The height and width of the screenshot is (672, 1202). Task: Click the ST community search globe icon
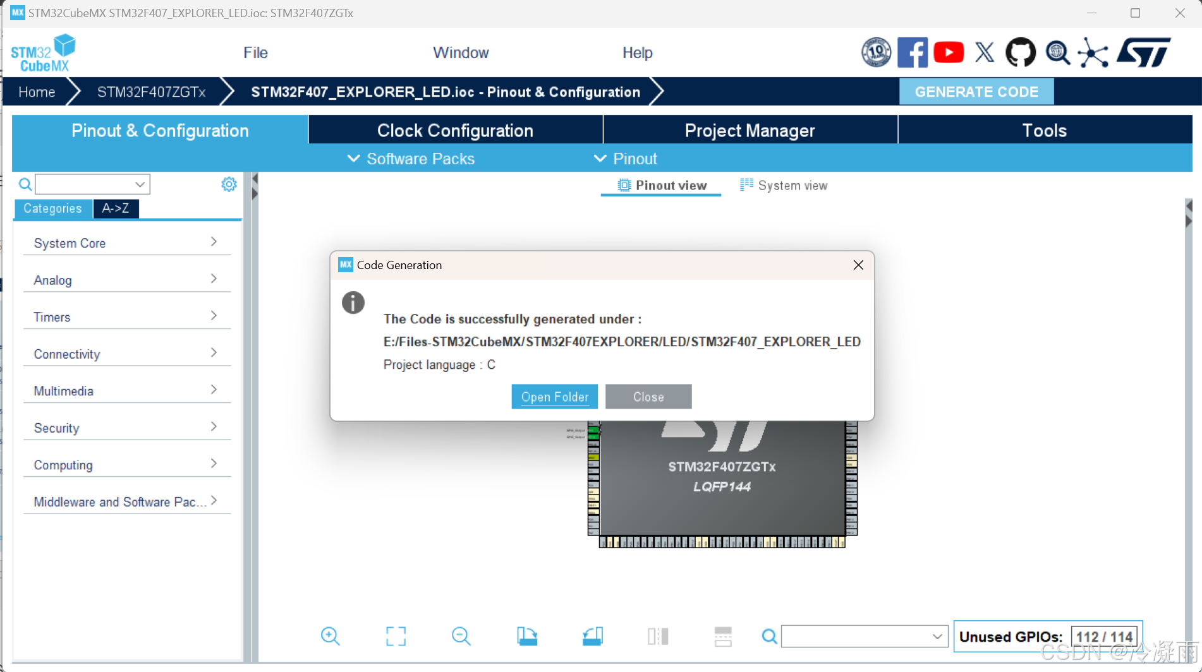1057,52
